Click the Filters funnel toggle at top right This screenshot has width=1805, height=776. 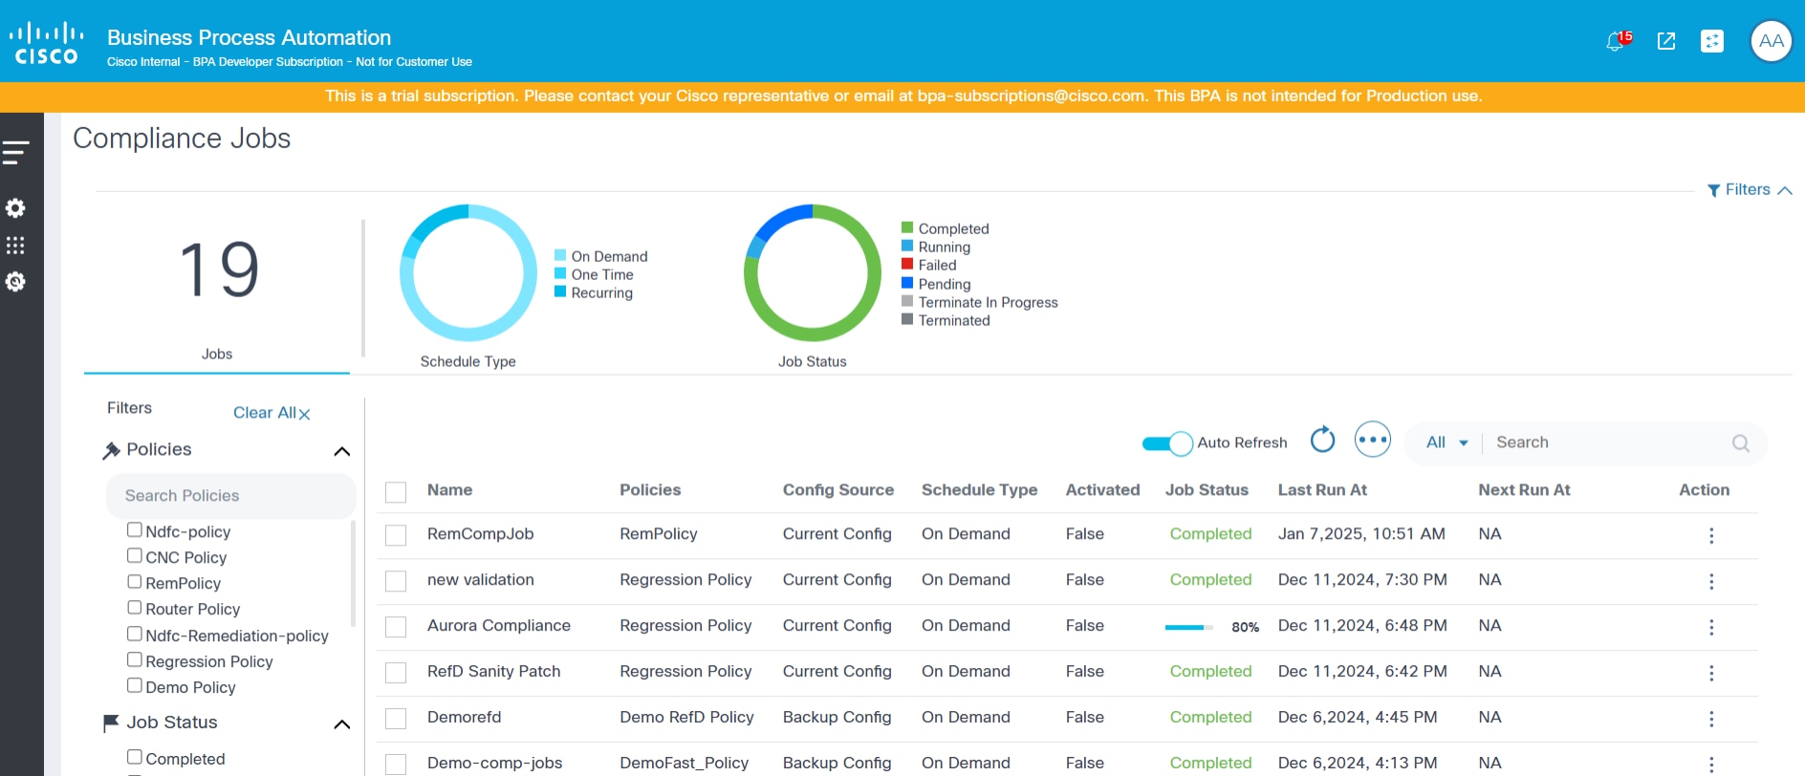point(1749,190)
